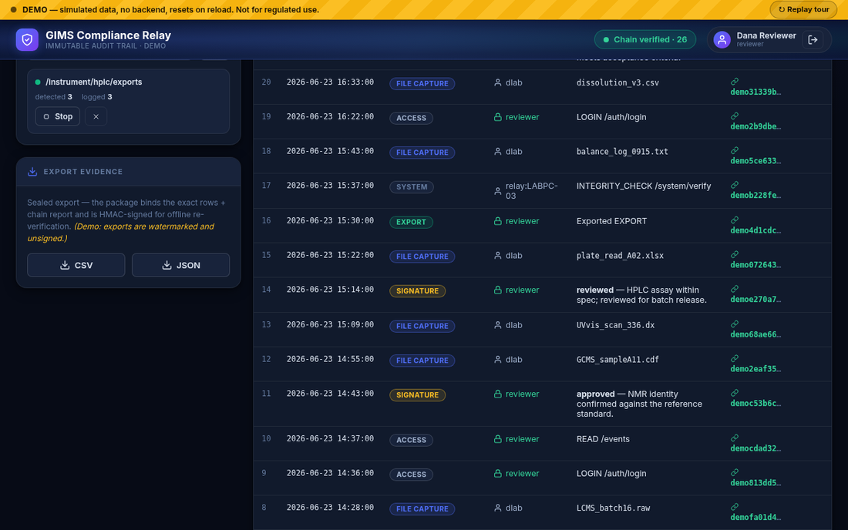Open hash link icon for plate_read_A02.xlsx row

[x=735, y=255]
